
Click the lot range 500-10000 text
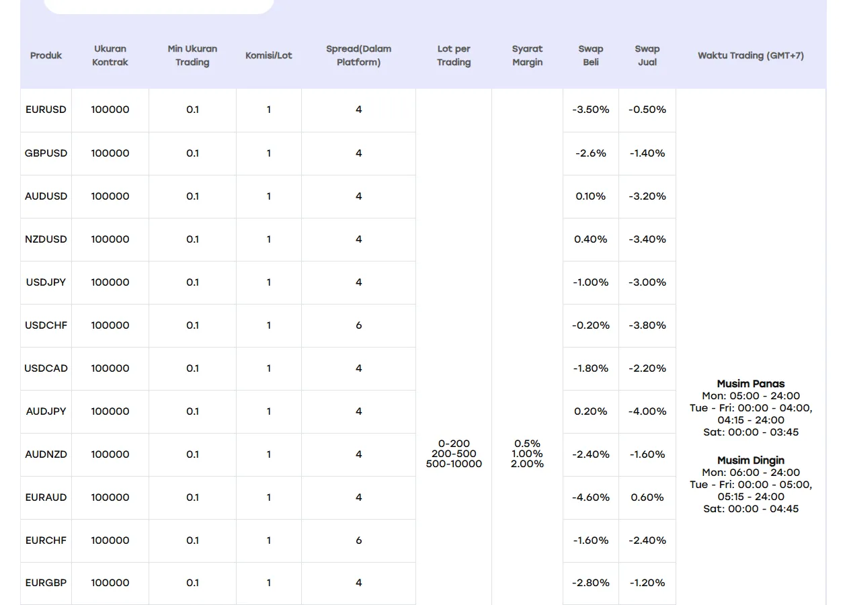click(x=454, y=464)
